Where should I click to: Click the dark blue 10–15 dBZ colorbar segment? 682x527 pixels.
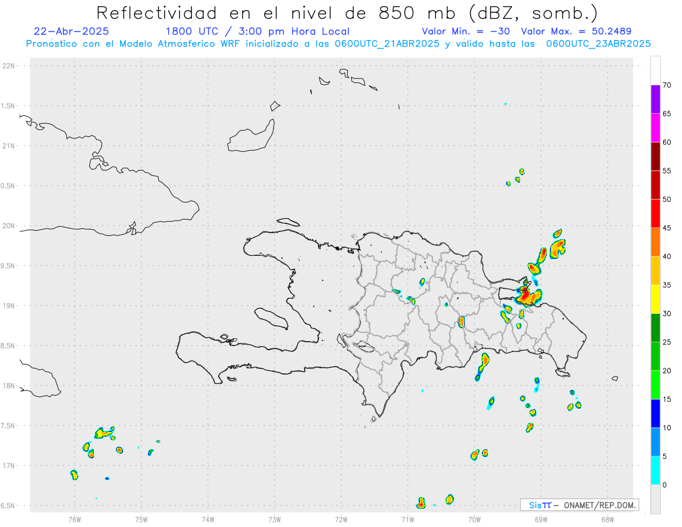click(x=655, y=414)
